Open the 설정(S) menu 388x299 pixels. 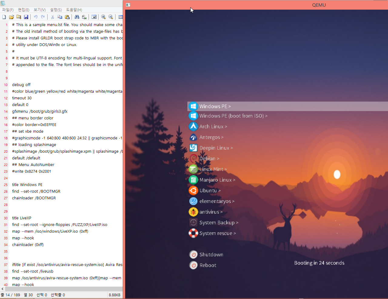tap(56, 10)
